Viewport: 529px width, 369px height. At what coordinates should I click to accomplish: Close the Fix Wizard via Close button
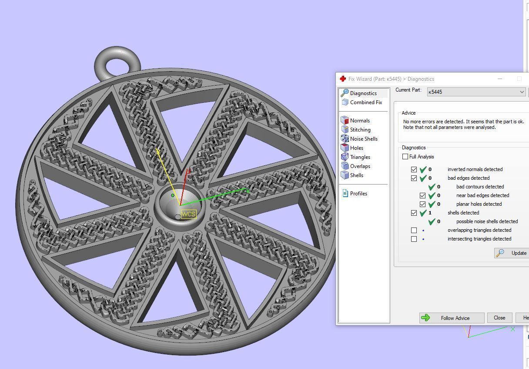point(499,318)
